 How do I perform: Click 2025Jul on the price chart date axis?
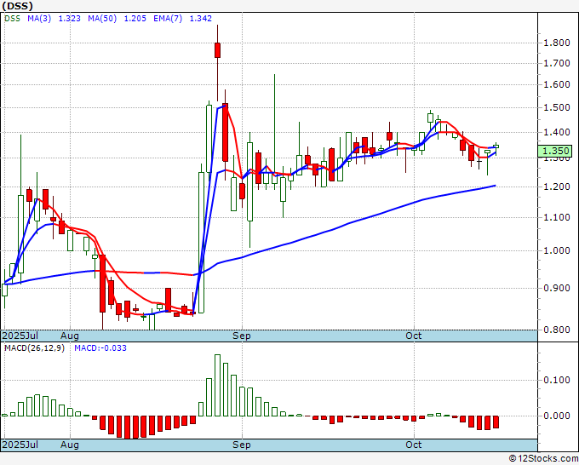tap(20, 336)
